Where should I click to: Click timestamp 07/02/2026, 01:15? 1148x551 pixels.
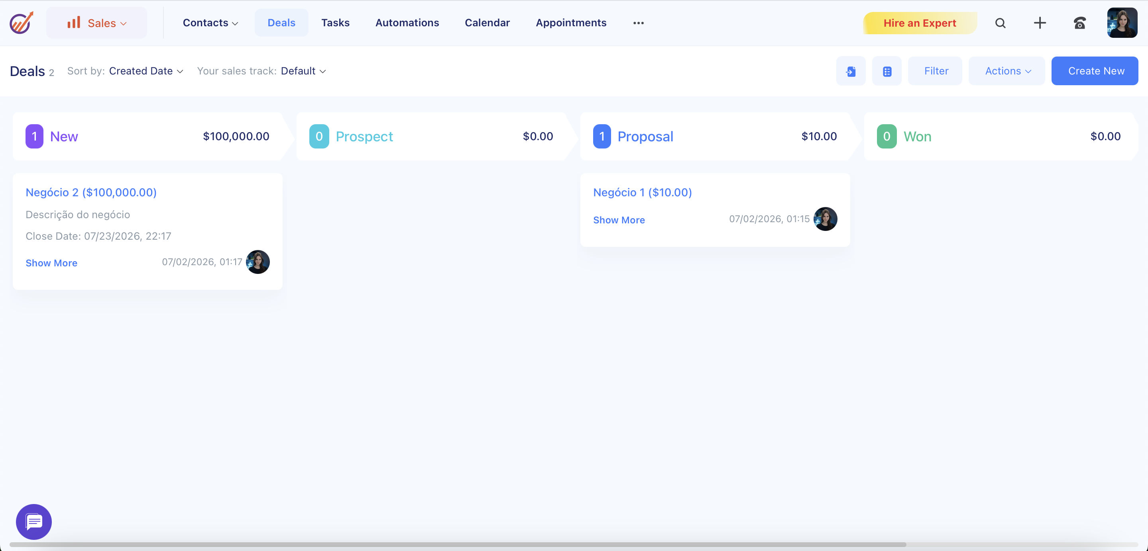point(769,219)
